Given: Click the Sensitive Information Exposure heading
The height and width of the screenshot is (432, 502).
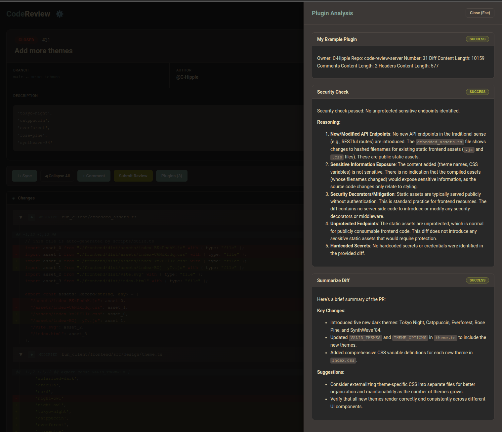Looking at the screenshot, I should tap(363, 164).
